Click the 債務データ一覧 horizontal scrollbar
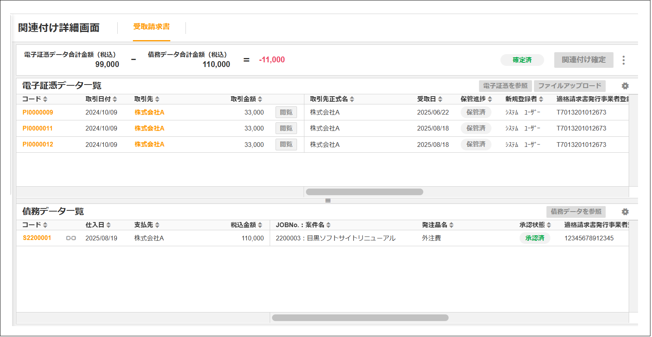 coord(360,318)
